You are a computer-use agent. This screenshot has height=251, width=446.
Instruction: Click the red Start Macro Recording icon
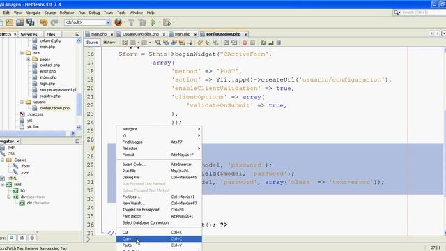click(x=245, y=43)
